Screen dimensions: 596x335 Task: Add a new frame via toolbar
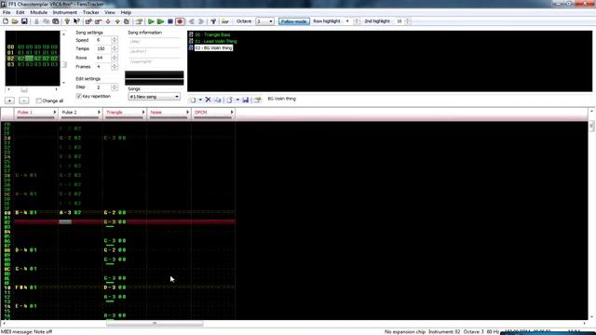(89, 21)
